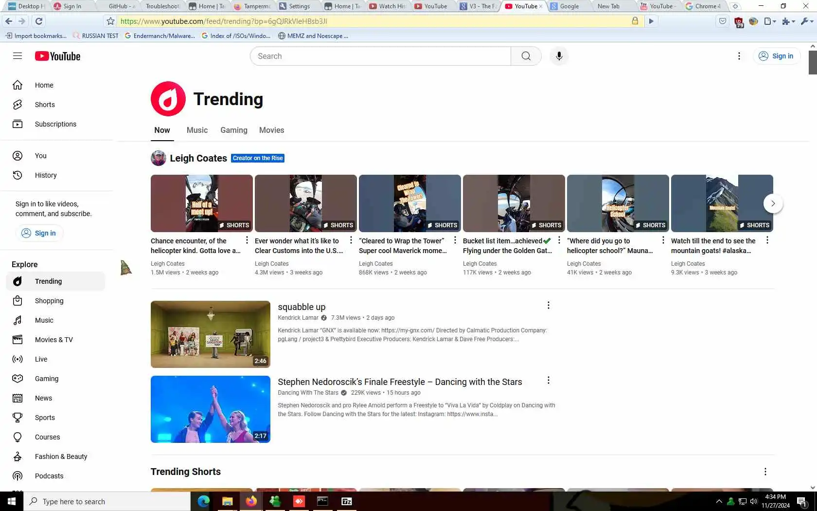Open menu for Bucket list item short
Image resolution: width=817 pixels, height=511 pixels.
tap(559, 240)
